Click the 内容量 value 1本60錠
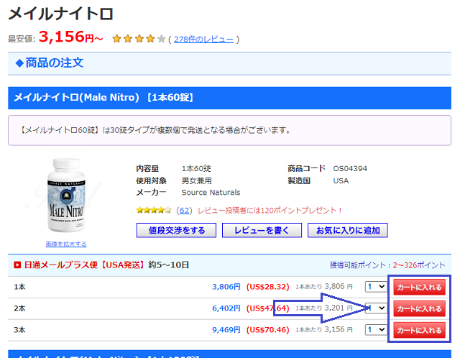This screenshot has height=358, width=460. coord(196,168)
